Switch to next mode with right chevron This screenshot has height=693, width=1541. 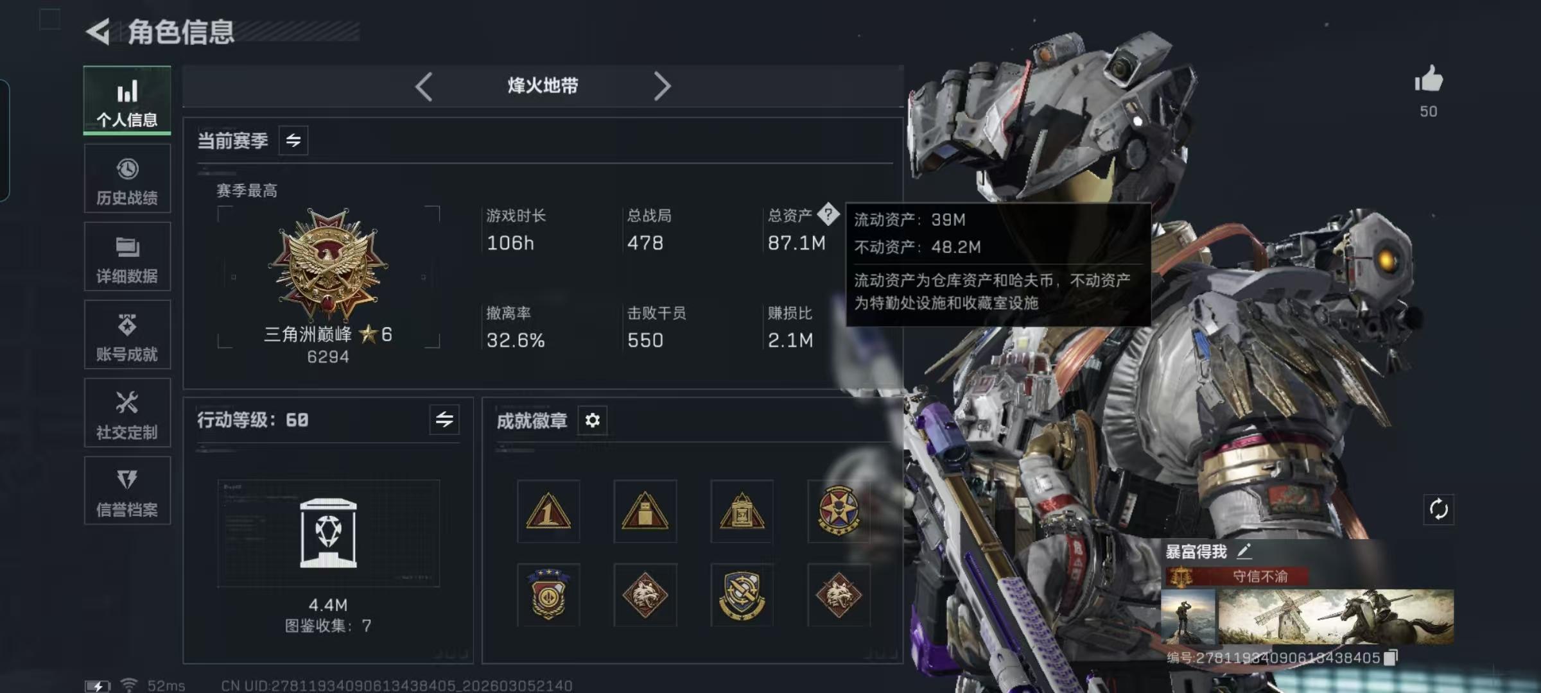point(662,86)
